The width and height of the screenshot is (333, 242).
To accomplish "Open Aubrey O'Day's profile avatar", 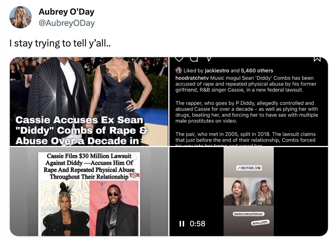I will (21, 17).
